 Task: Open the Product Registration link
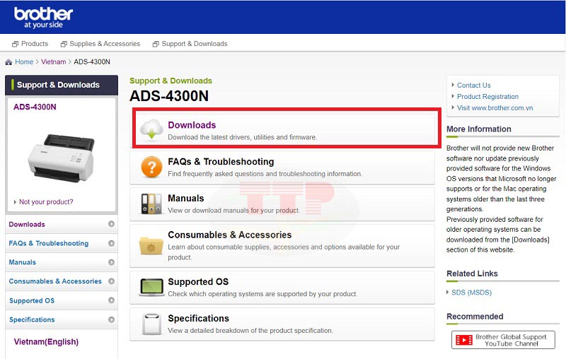tap(487, 96)
